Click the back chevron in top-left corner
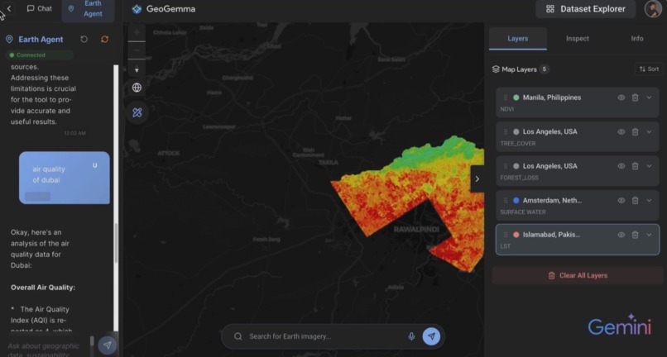 point(8,8)
